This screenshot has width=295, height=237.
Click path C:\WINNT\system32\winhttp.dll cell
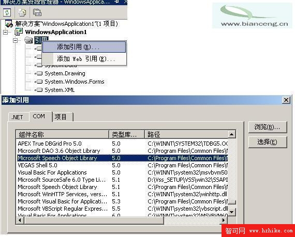pos(187,194)
